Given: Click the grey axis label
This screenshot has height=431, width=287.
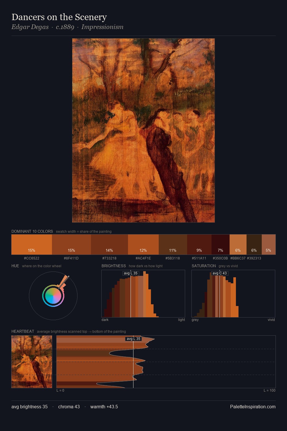Looking at the screenshot, I should click(195, 320).
